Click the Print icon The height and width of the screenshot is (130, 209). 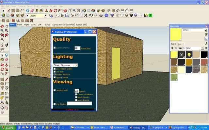101,15
